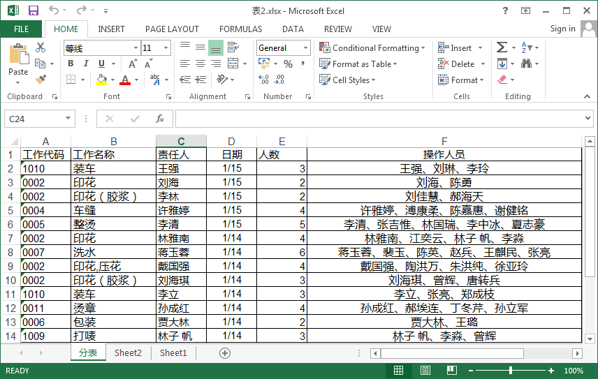Click the Percent Style icon
Image resolution: width=598 pixels, height=379 pixels.
click(x=288, y=64)
